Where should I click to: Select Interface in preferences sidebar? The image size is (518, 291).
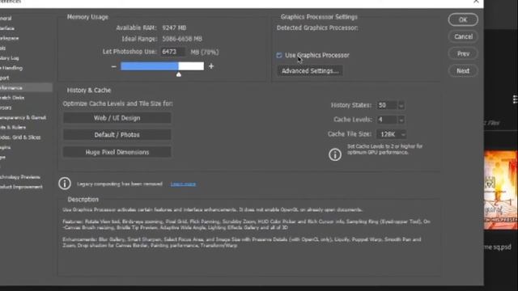(x=7, y=28)
